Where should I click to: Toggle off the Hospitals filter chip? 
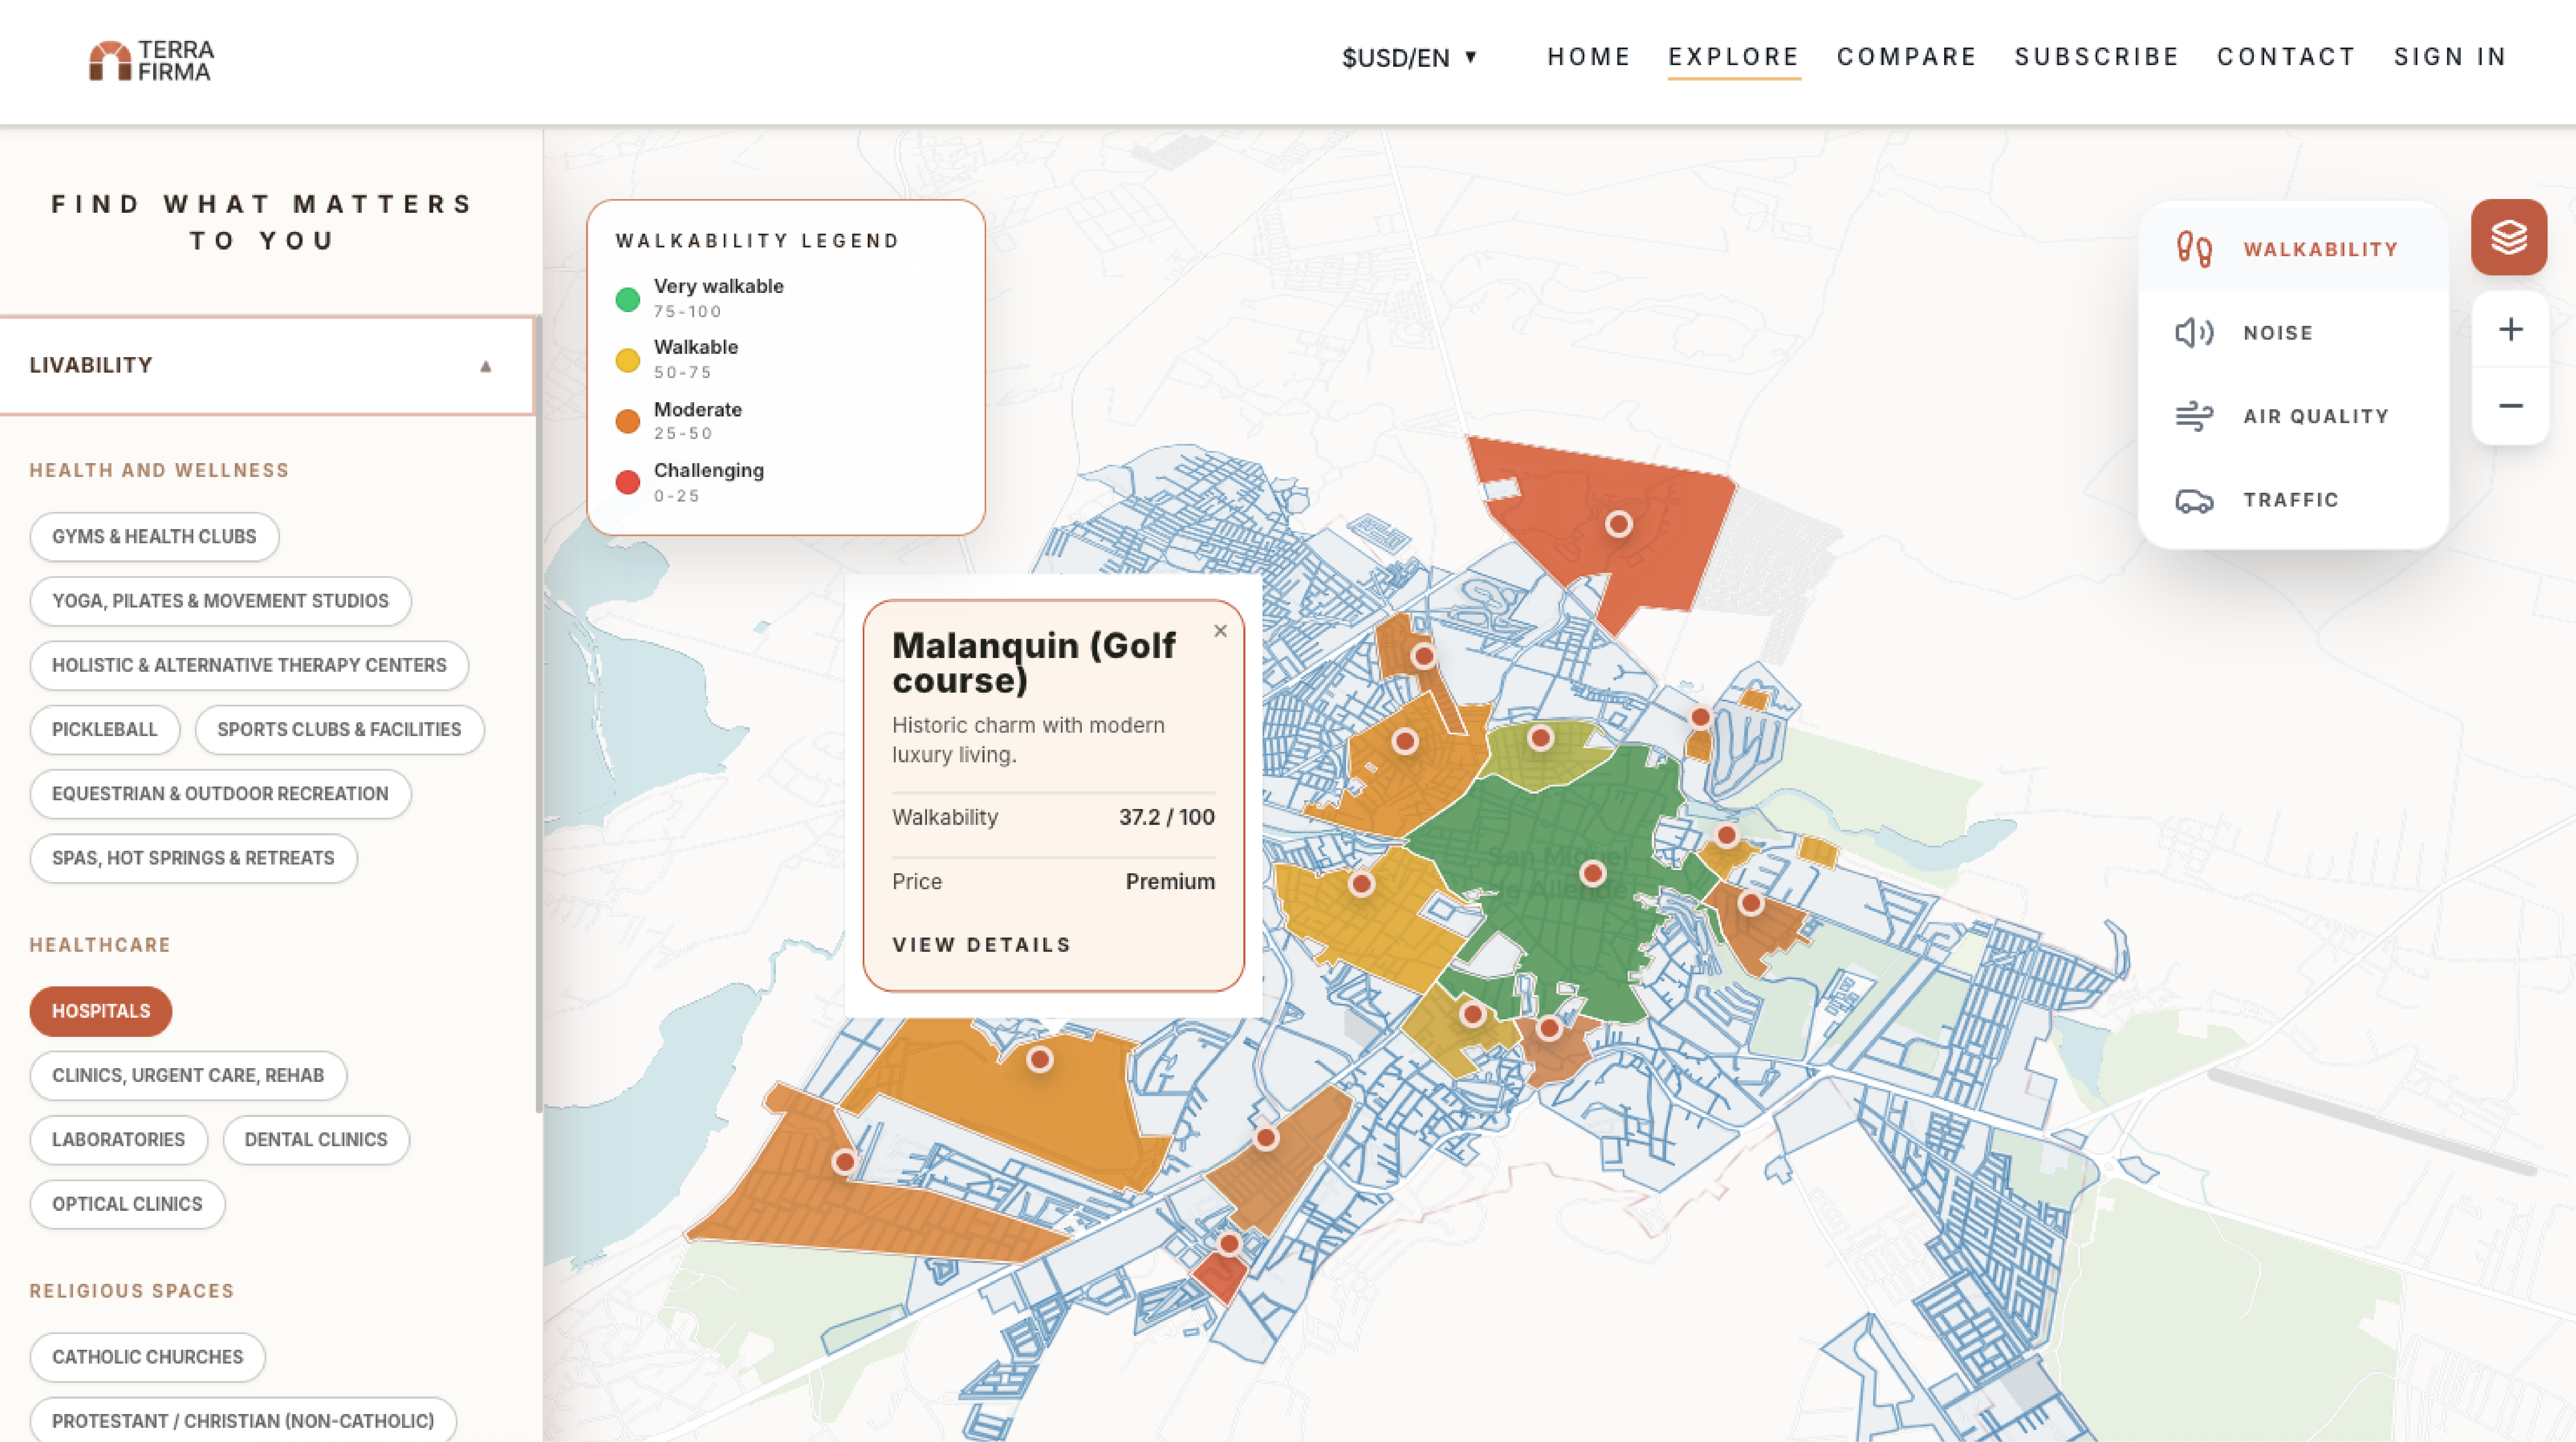(101, 1011)
